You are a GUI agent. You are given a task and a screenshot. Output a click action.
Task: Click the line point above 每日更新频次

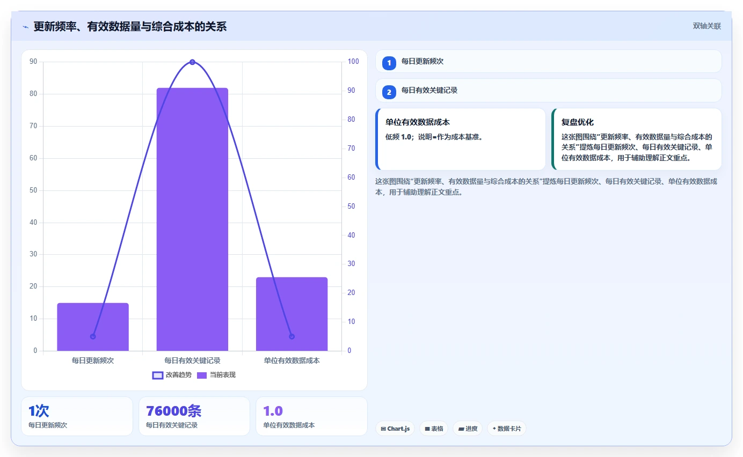click(93, 336)
